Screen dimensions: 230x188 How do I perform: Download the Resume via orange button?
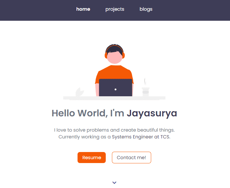92,158
